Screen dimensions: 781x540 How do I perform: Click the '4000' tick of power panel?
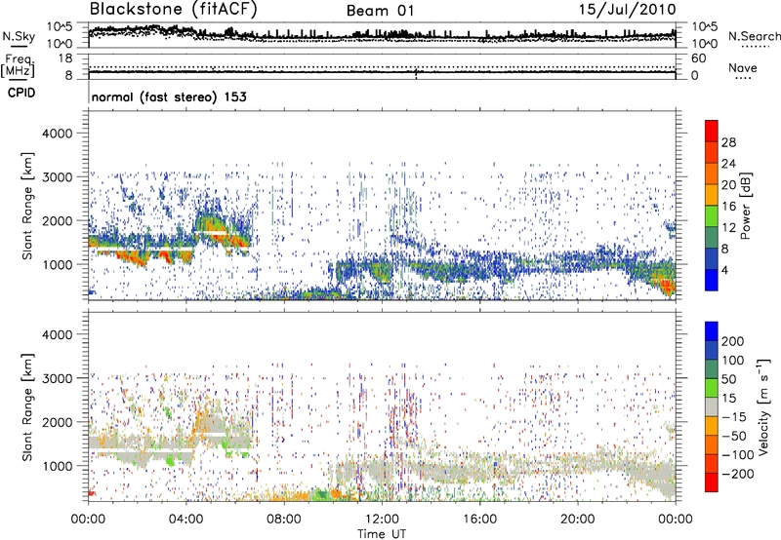(x=58, y=133)
